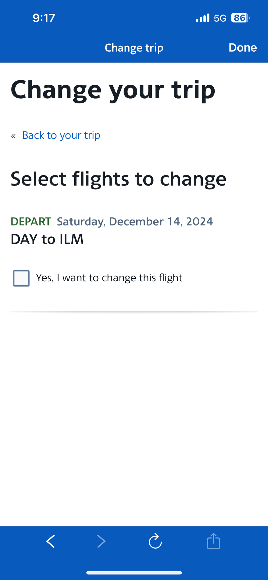This screenshot has height=580, width=268.
Task: Tap the 5G network indicator
Action: pyautogui.click(x=220, y=18)
